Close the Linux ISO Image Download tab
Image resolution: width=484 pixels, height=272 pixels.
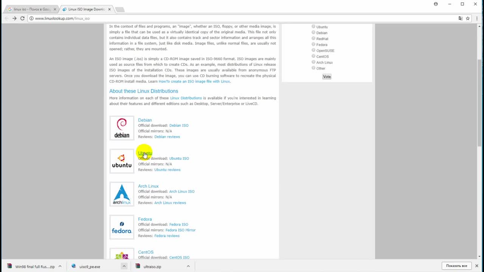tap(109, 9)
